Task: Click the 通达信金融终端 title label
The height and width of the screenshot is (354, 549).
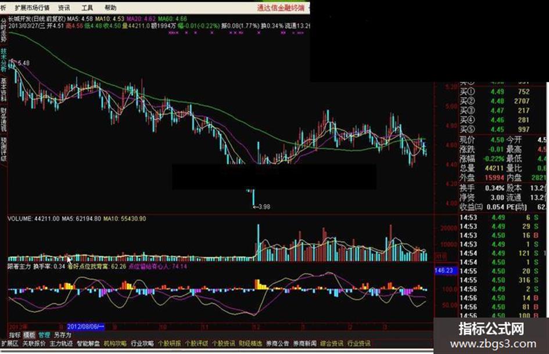Action: click(281, 8)
